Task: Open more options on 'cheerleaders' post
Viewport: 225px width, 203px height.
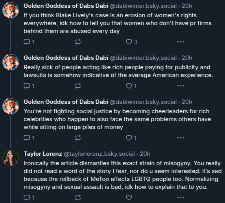Action: coord(181,138)
